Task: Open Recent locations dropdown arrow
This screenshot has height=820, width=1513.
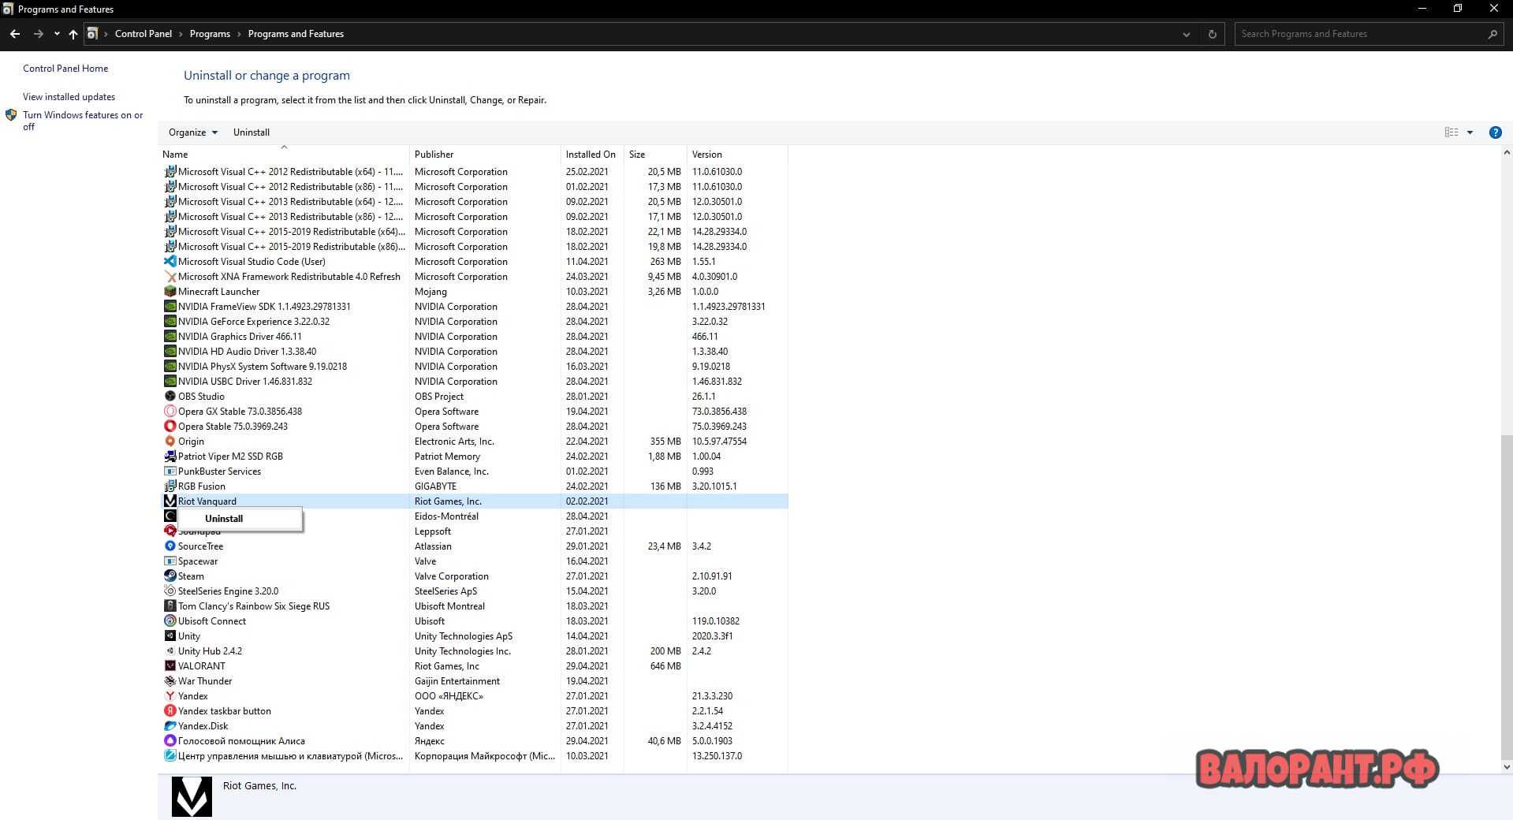Action: (57, 34)
